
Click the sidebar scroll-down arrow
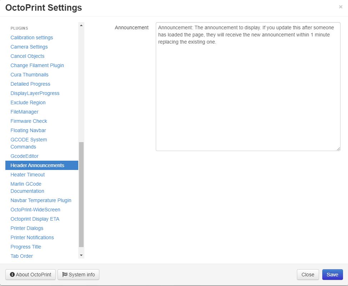[81, 255]
